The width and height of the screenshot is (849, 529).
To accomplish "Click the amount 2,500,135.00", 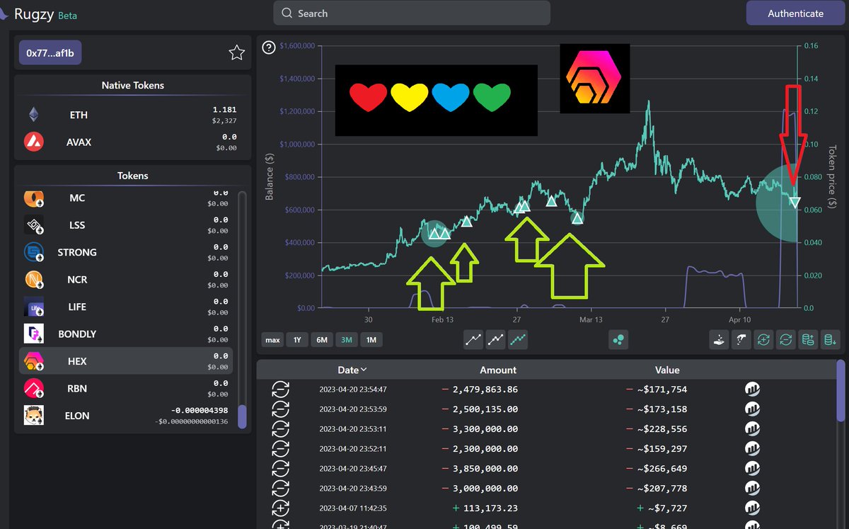I will (485, 409).
